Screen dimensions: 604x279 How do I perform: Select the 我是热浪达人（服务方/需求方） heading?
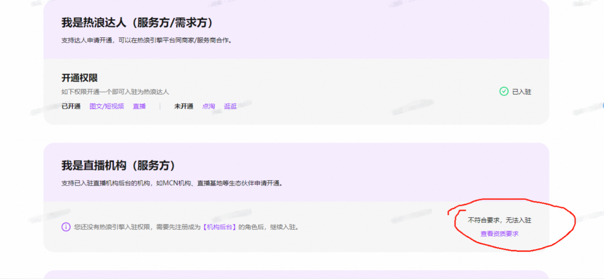[137, 23]
